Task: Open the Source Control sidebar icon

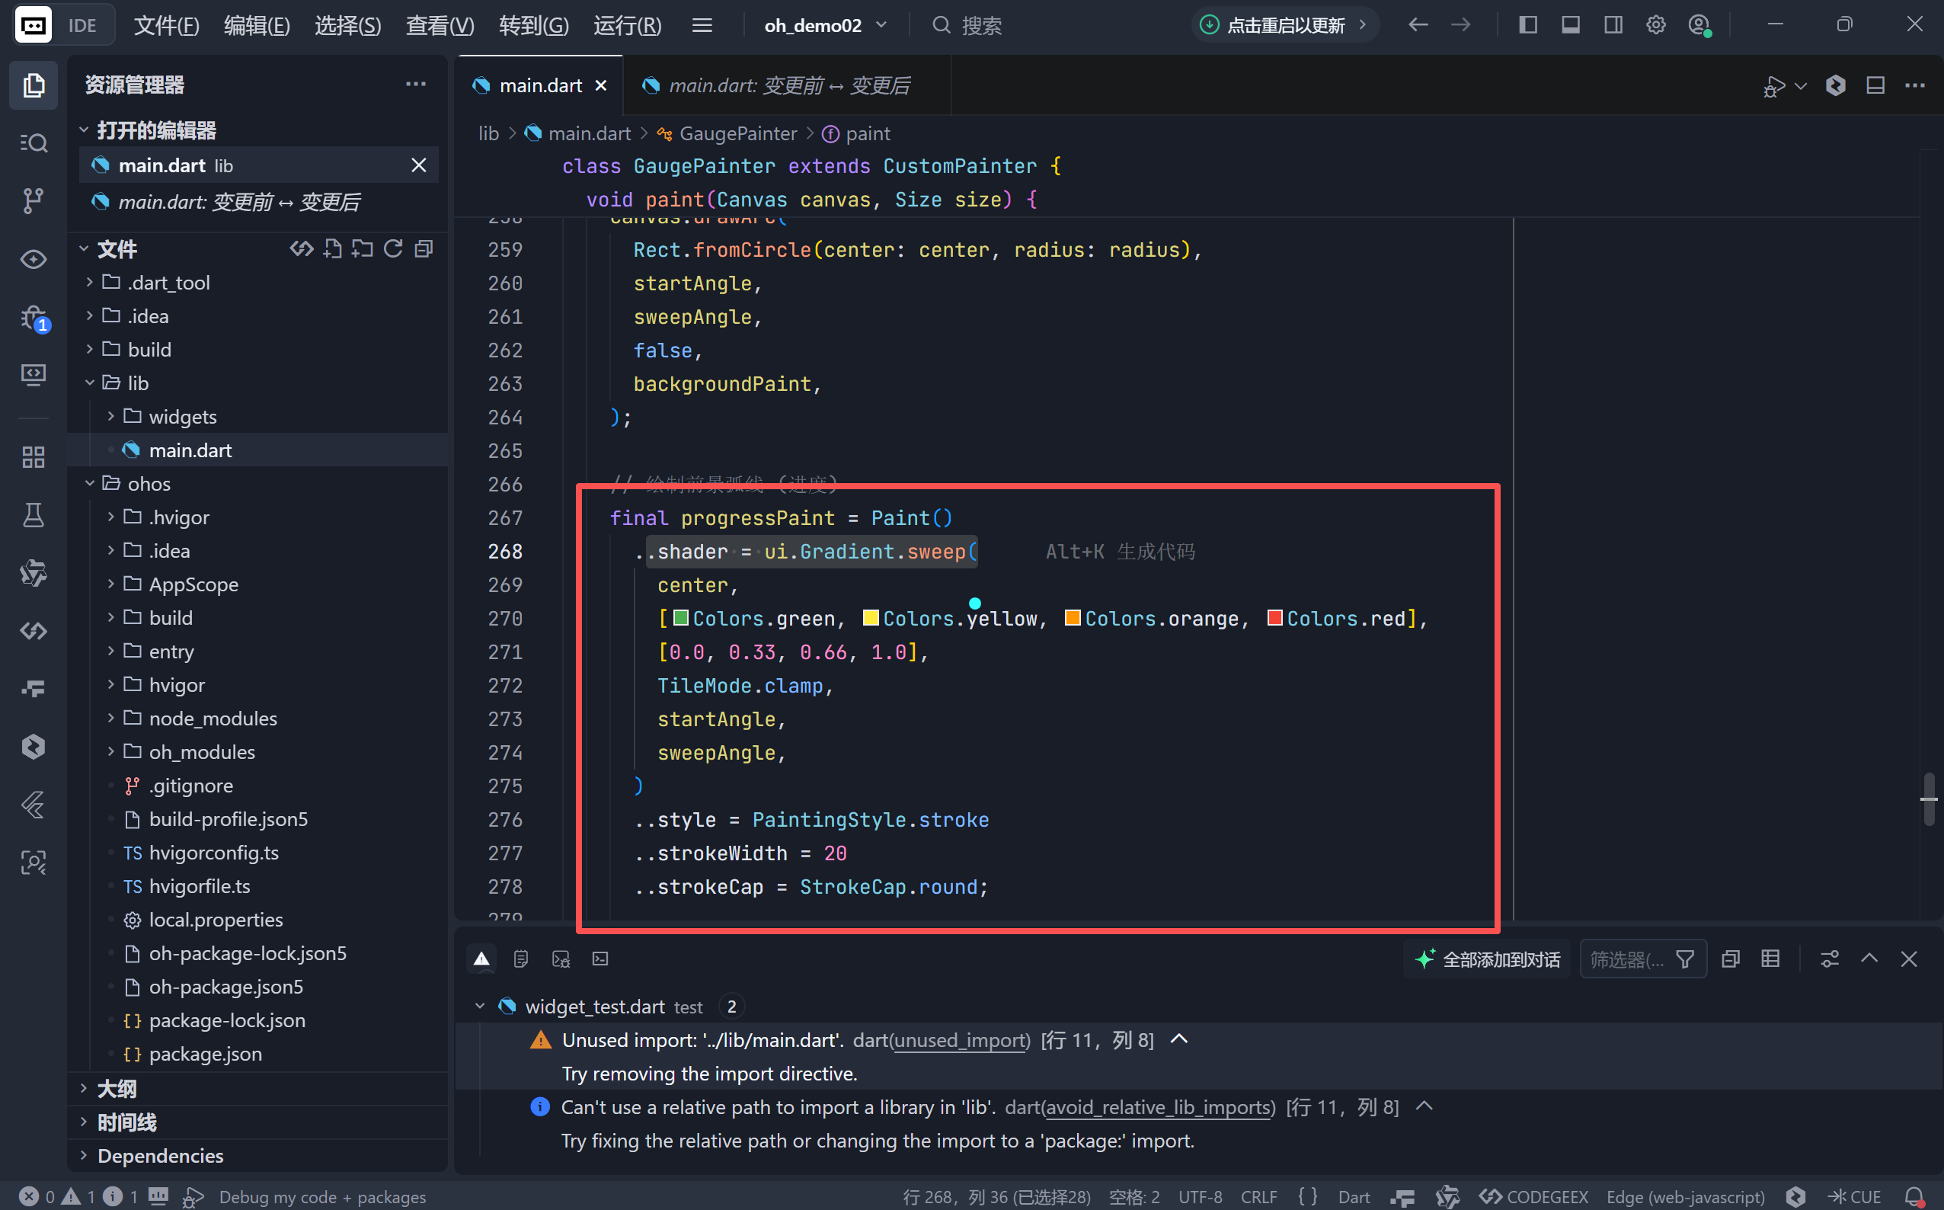Action: 33,200
